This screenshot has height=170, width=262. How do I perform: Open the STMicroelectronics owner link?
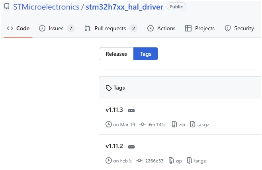[46, 7]
